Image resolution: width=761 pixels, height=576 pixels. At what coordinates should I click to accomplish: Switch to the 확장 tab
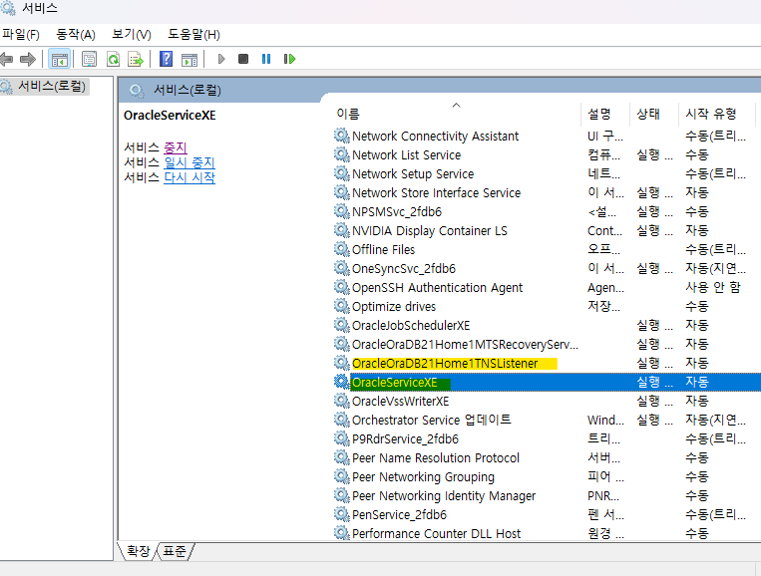tap(139, 551)
